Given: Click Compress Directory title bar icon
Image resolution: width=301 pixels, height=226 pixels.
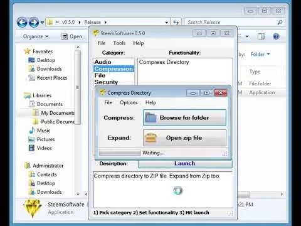Looking at the screenshot, I should point(103,92).
